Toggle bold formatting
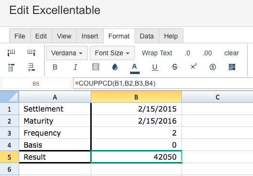 55,67
